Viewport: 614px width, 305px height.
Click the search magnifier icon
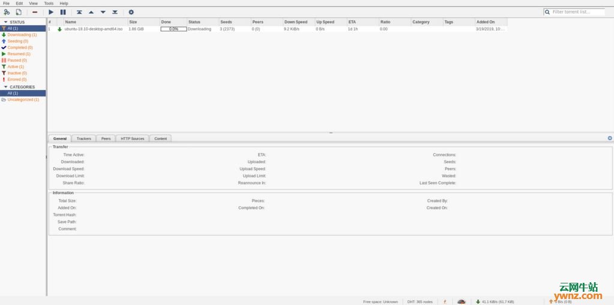pos(547,12)
